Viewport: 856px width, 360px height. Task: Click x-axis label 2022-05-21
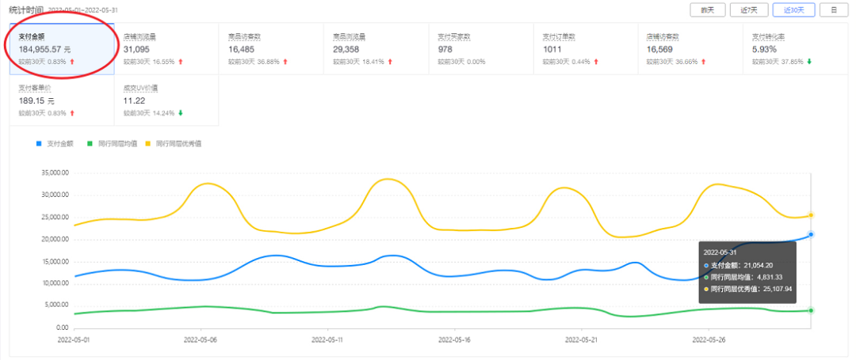tap(582, 339)
